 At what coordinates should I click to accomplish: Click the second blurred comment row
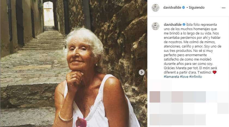point(189,108)
